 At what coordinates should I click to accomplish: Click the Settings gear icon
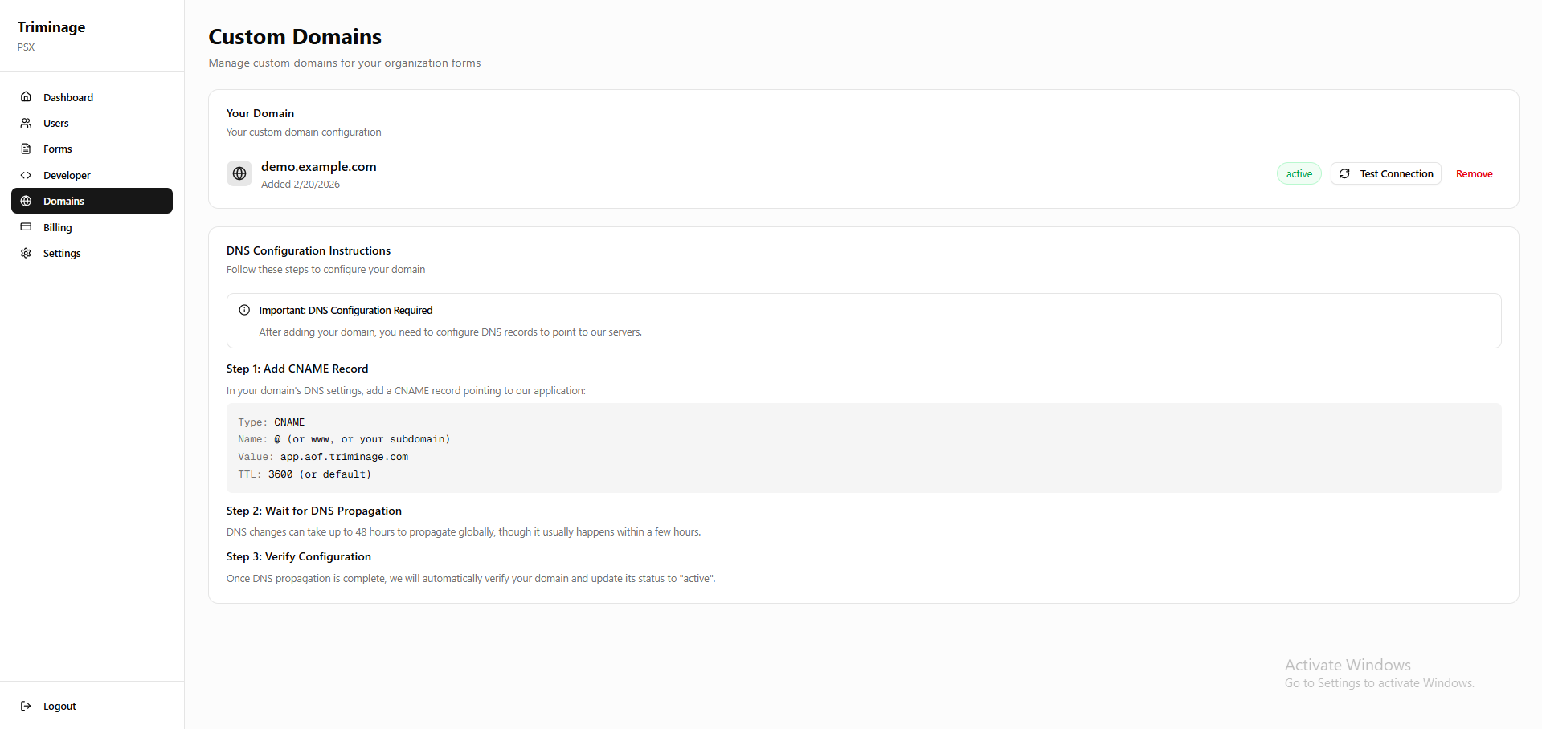coord(26,253)
